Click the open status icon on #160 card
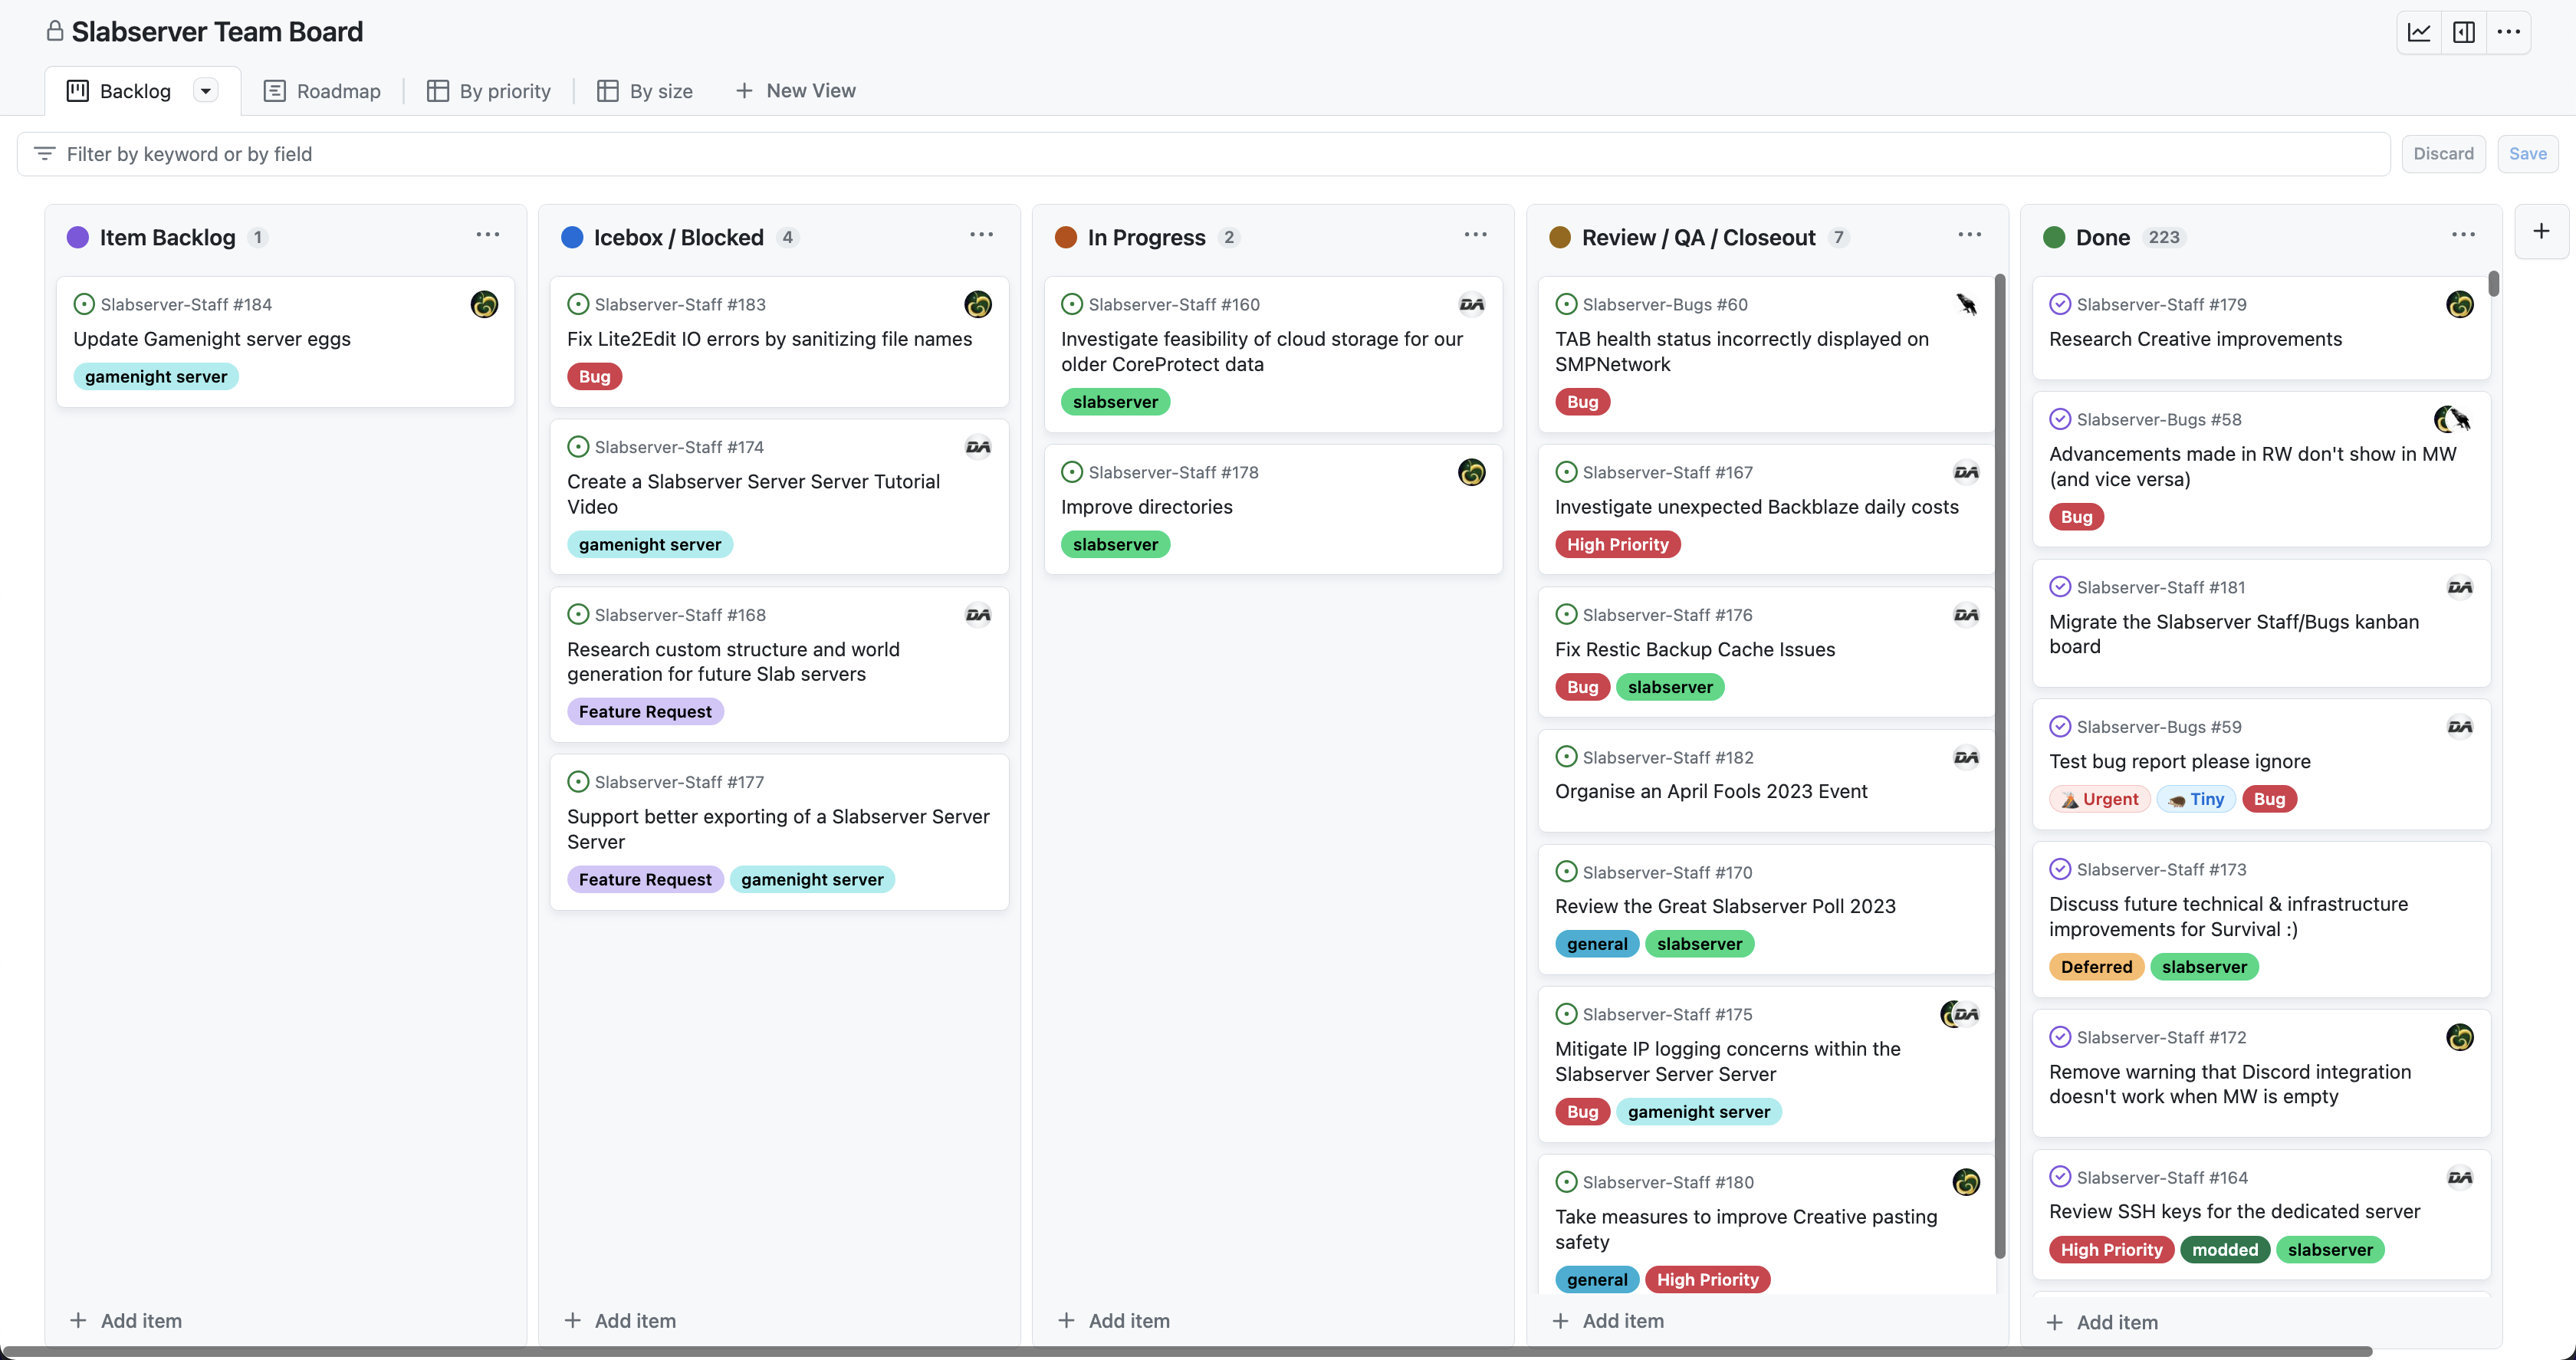The height and width of the screenshot is (1360, 2576). click(x=1072, y=304)
